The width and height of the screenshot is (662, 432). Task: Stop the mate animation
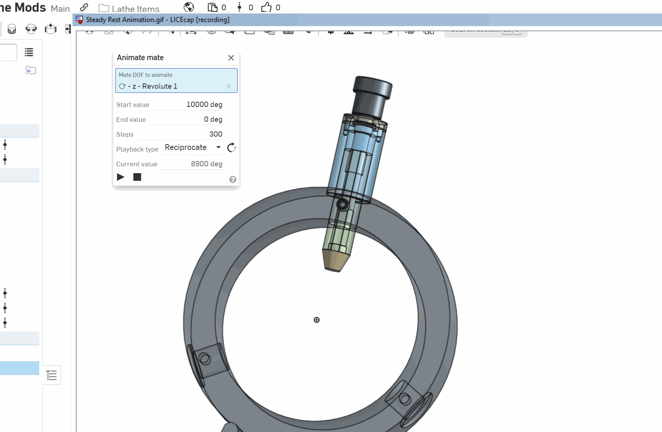tap(137, 177)
